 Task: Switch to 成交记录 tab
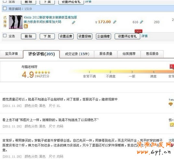77,54
